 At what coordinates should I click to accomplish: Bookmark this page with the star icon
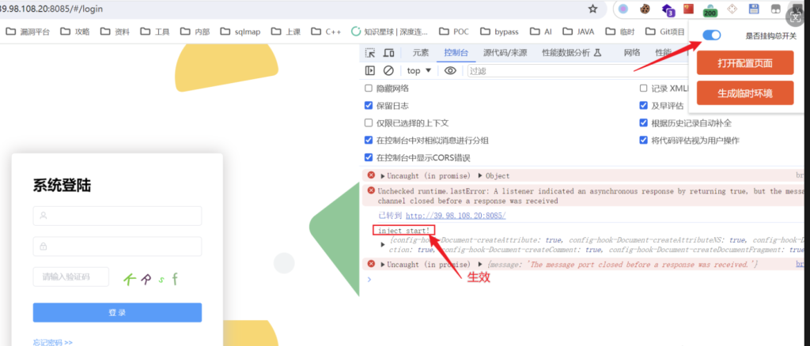pos(592,9)
